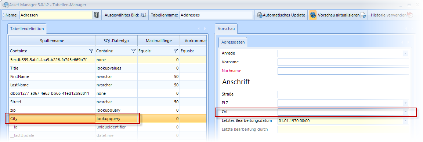Click the Vorkommas column header

(x=194, y=41)
